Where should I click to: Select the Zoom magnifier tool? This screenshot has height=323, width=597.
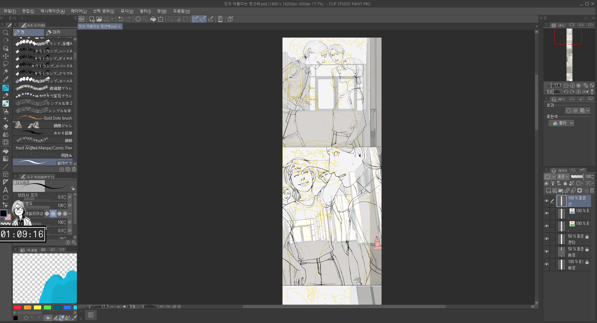(x=6, y=33)
